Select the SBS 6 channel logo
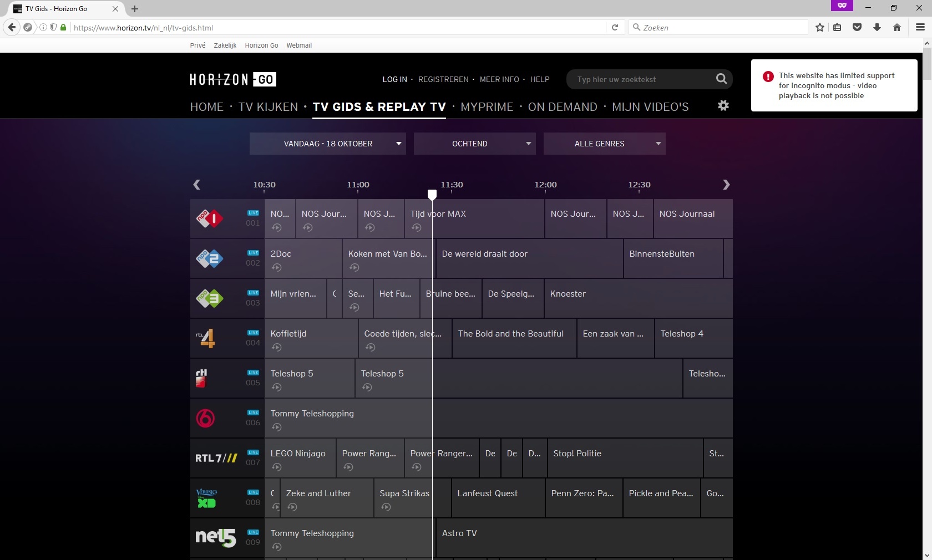 click(205, 418)
